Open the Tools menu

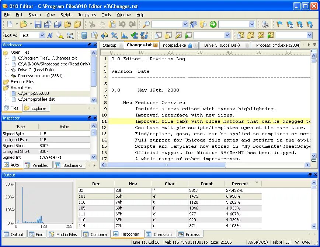[x=106, y=15]
